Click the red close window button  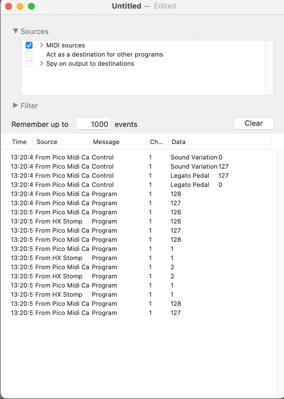pos(9,6)
